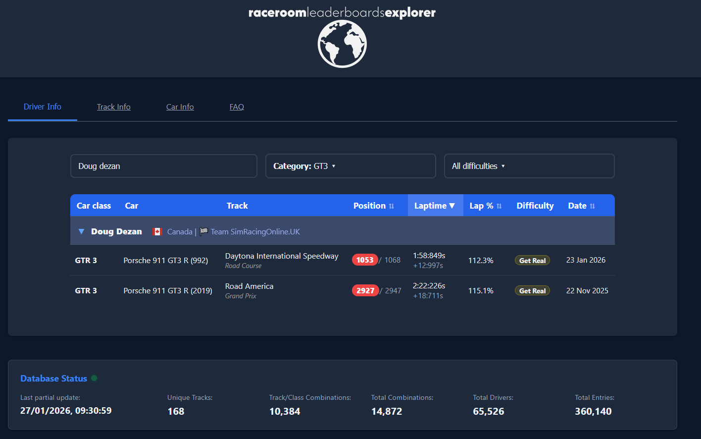
Task: Collapse the Doug Dezan driver group
Action: click(x=82, y=231)
